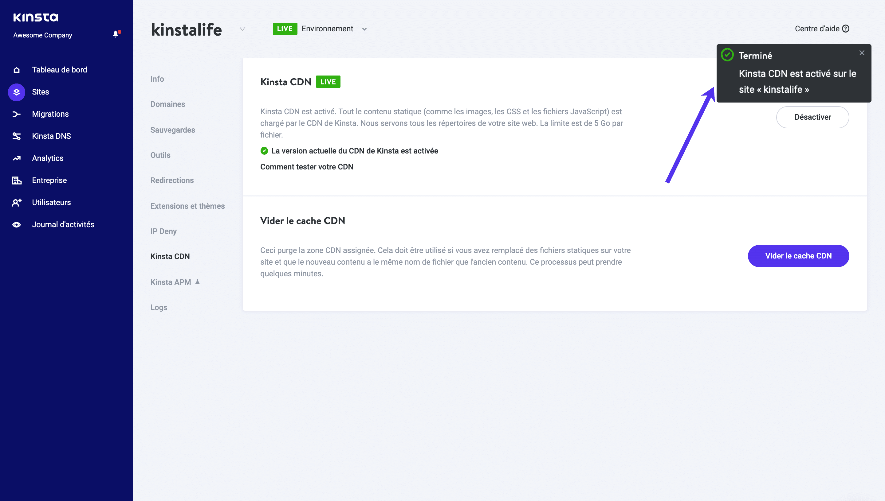Click Comment tester votre CDN link

pyautogui.click(x=307, y=166)
